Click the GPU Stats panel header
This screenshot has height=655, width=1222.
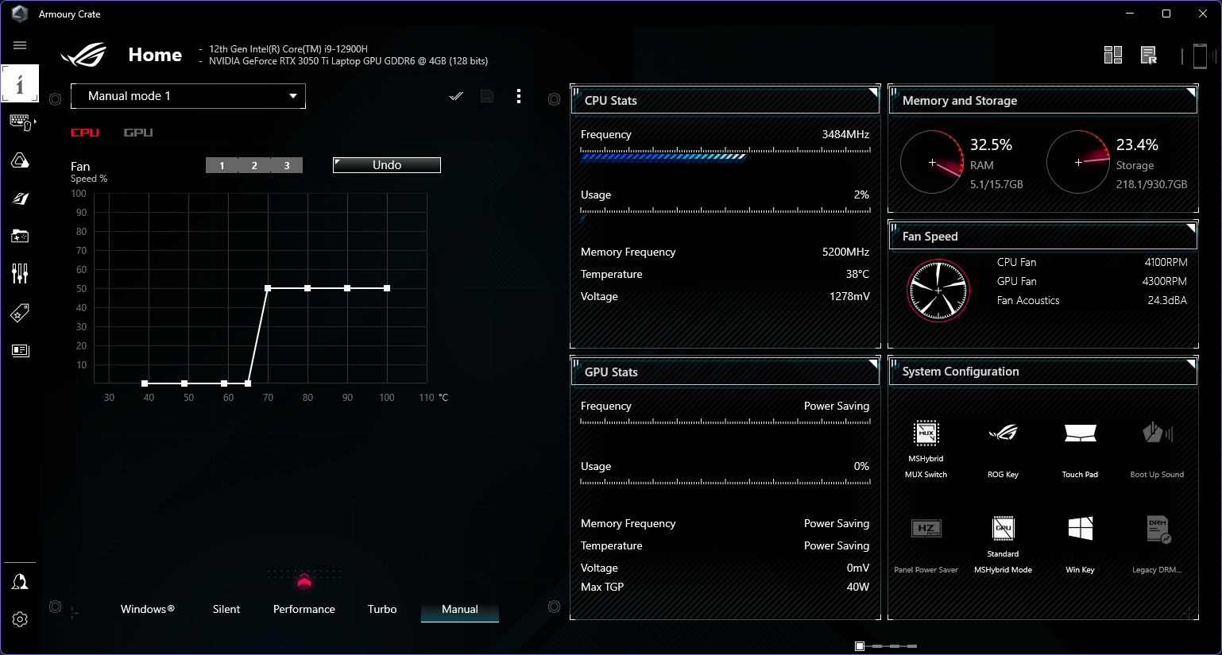[x=725, y=372]
